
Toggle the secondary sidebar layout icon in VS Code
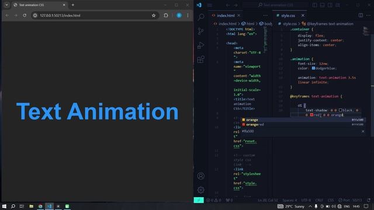[330, 5]
